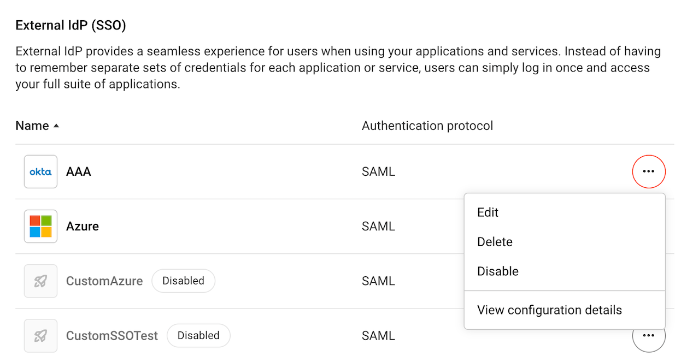Screen dimensions: 681x356
Task: Select the Azure identity provider entry
Action: pyautogui.click(x=83, y=226)
